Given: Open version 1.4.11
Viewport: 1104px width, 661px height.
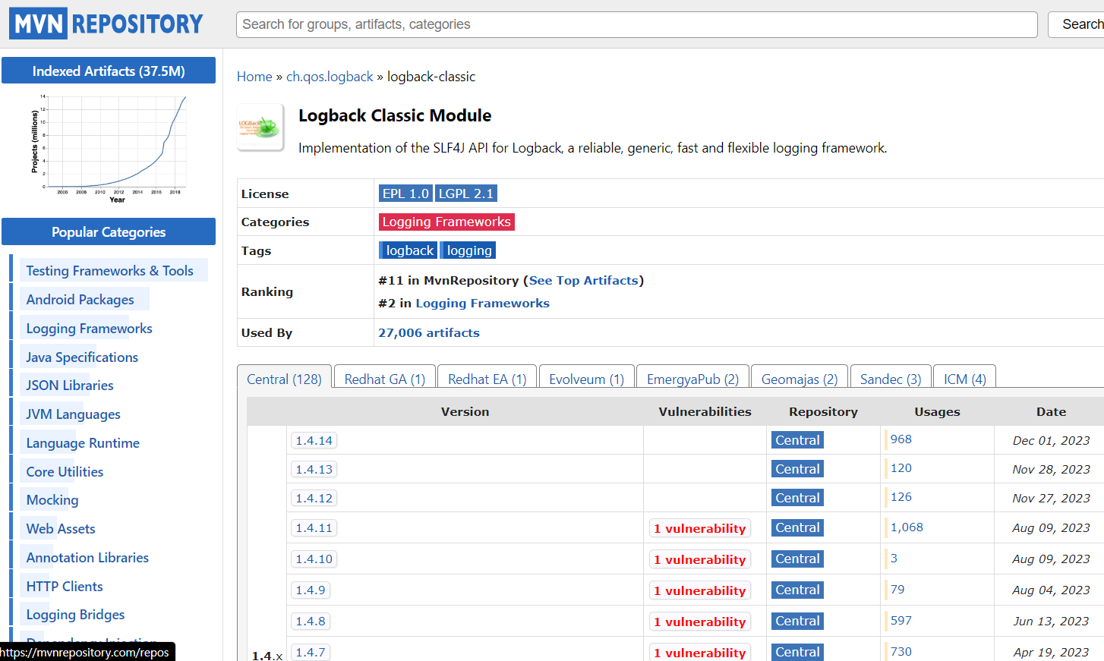Looking at the screenshot, I should click(314, 527).
